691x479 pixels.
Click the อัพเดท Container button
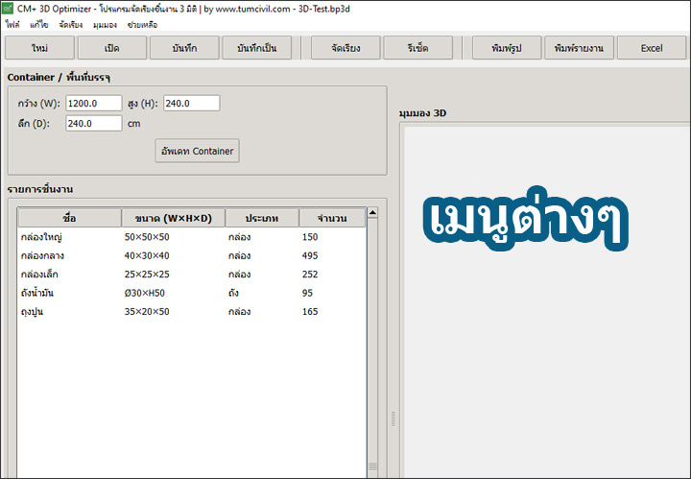197,151
